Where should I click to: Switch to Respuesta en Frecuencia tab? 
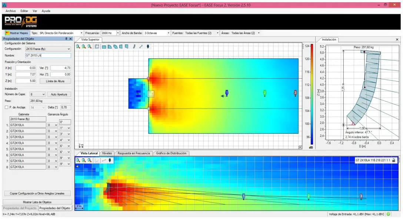pos(134,153)
